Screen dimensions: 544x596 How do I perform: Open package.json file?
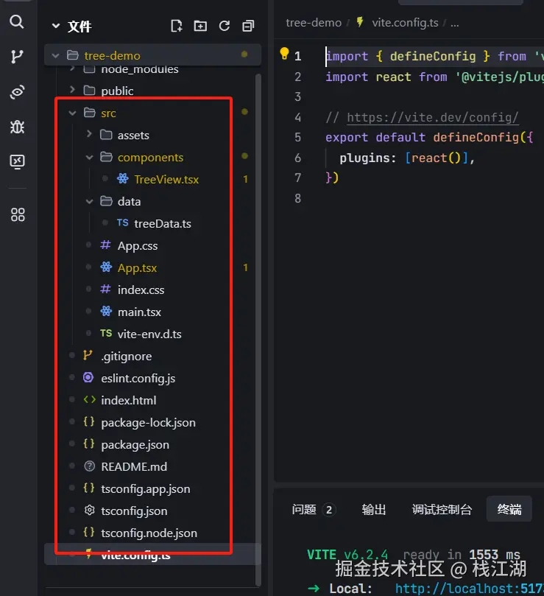coord(135,444)
